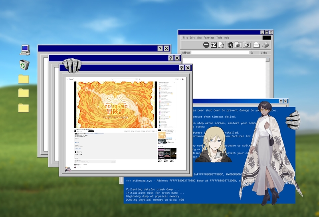Viewport: 319px width, 217px height.
Task: Click the orange swirl video player in the front window
Action: (115, 105)
